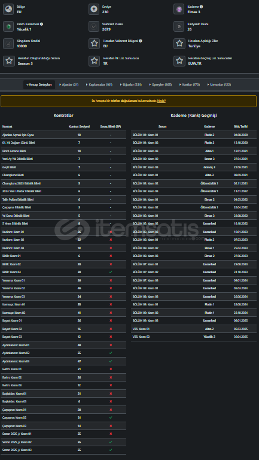View the Unvanlar (122) tab
Viewport: 259px width, 460px height.
coord(219,85)
